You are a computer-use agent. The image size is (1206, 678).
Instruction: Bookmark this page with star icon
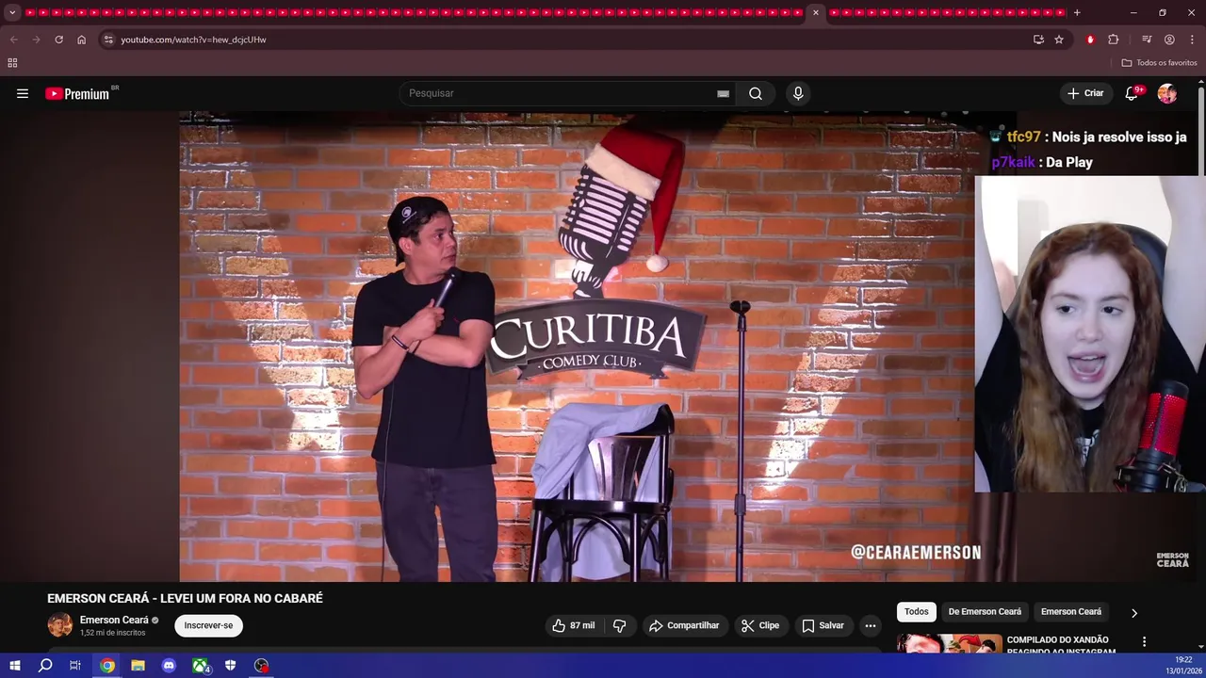[1059, 40]
